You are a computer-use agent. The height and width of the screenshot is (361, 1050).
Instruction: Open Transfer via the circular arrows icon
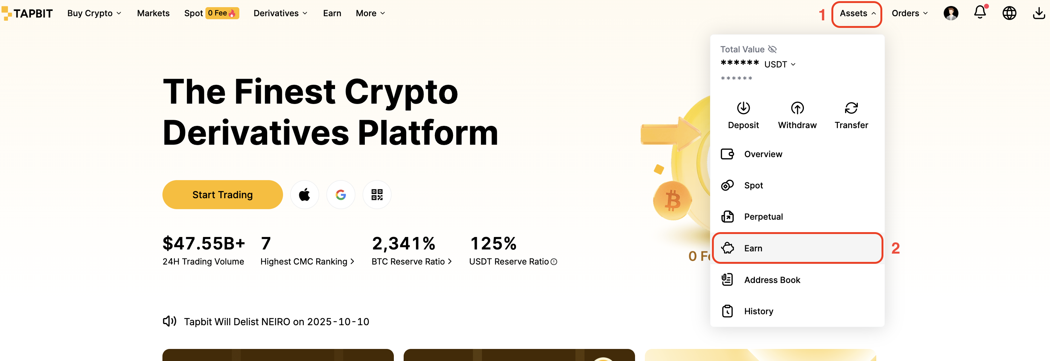(x=851, y=108)
